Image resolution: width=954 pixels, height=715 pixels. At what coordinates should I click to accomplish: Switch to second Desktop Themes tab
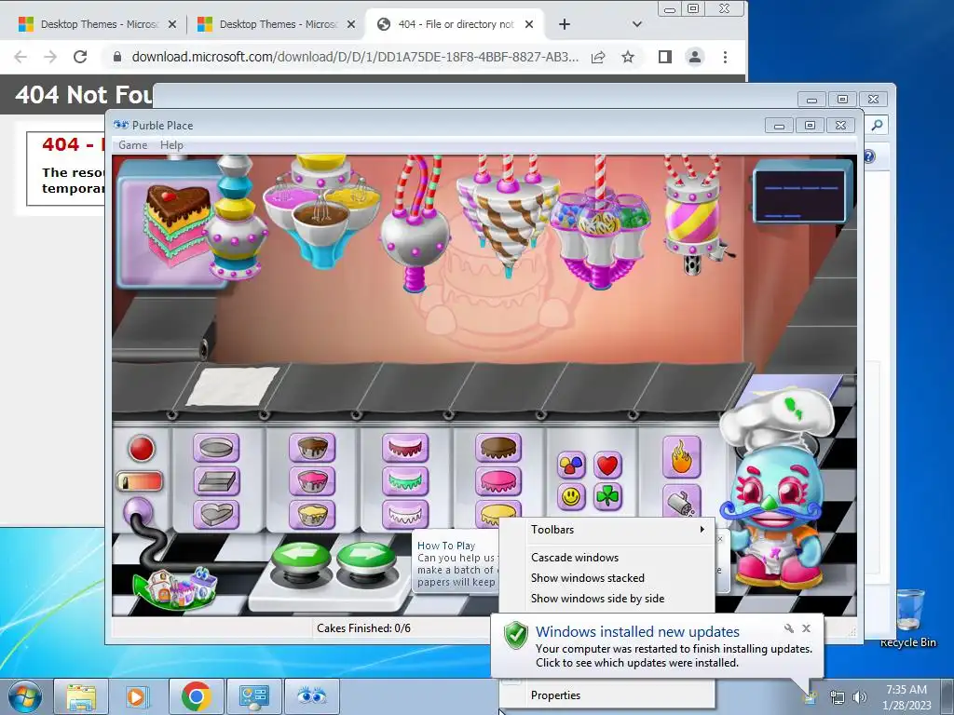click(276, 24)
